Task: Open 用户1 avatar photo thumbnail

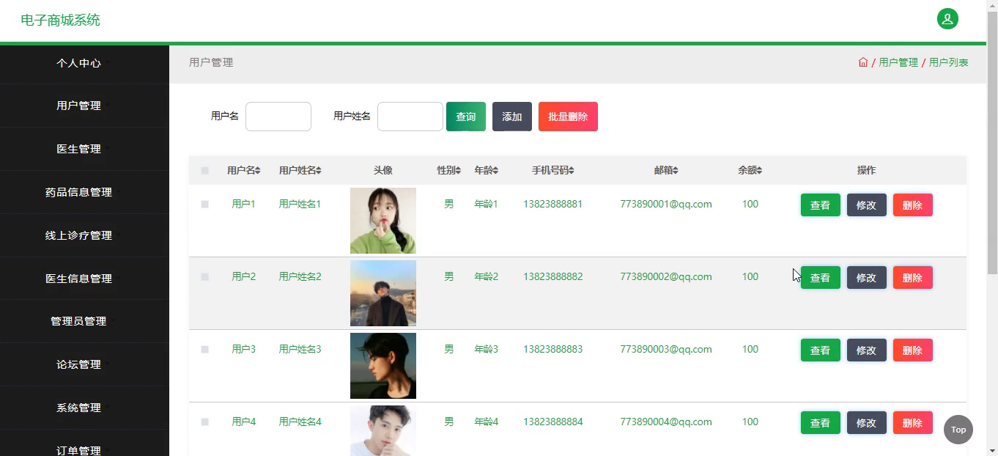Action: pos(383,221)
